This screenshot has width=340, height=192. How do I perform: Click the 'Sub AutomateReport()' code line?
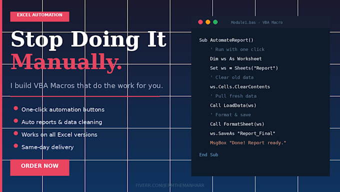coord(226,40)
